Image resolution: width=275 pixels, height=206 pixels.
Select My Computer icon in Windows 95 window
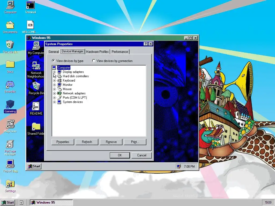pos(36,46)
